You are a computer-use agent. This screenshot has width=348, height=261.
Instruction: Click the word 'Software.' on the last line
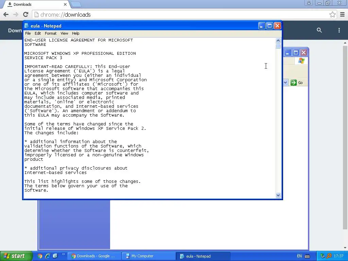point(36,190)
